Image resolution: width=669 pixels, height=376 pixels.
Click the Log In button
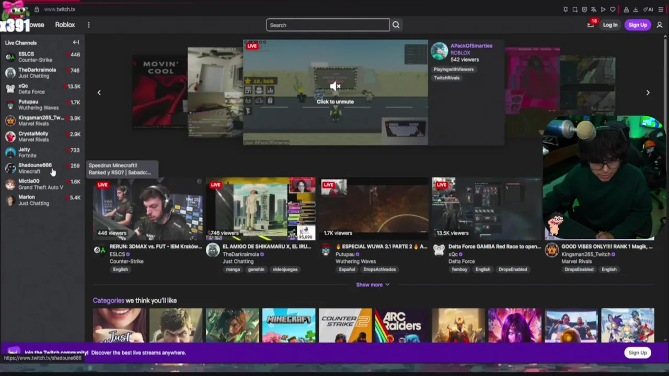click(x=610, y=25)
